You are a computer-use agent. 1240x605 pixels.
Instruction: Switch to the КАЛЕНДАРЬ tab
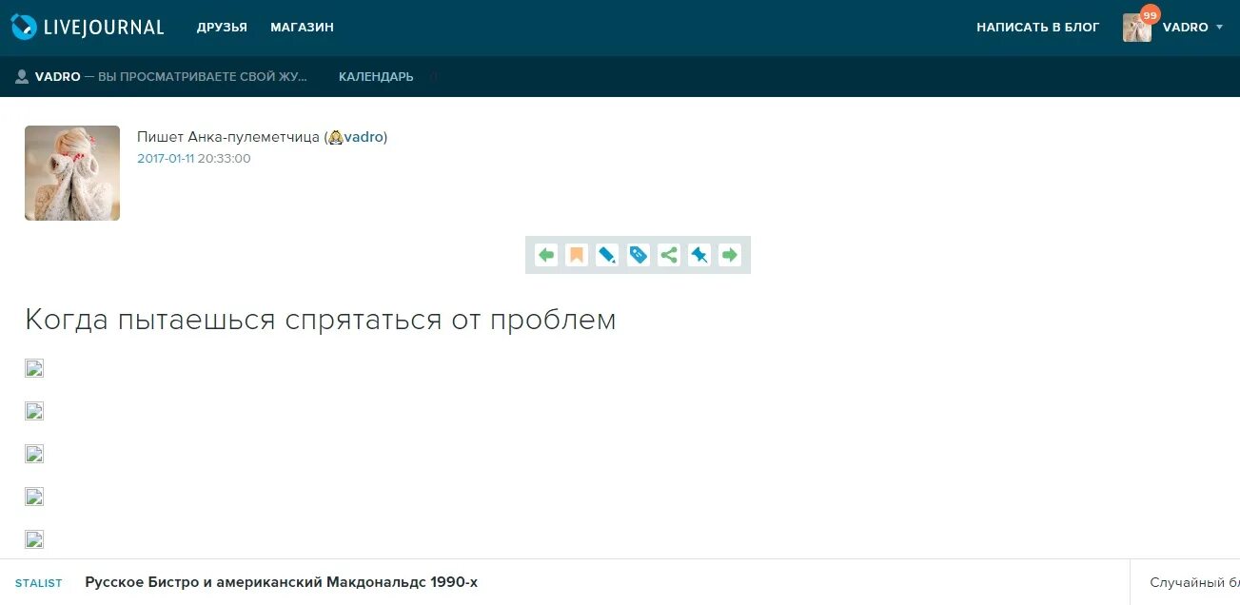375,76
